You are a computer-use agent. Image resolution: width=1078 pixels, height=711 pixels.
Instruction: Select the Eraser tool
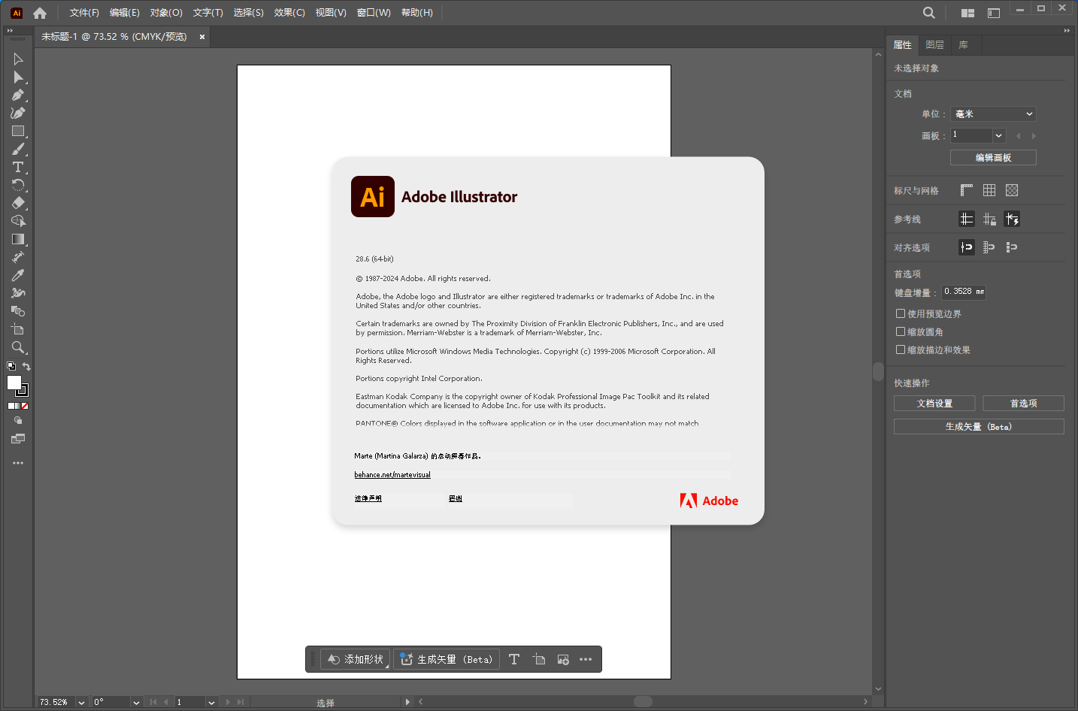click(x=18, y=203)
